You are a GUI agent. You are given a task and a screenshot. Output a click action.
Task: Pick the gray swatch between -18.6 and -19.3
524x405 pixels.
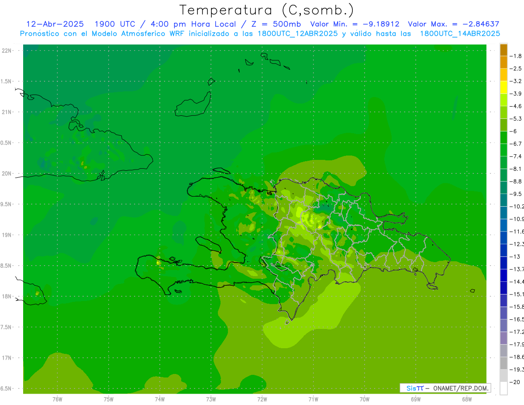pos(503,363)
